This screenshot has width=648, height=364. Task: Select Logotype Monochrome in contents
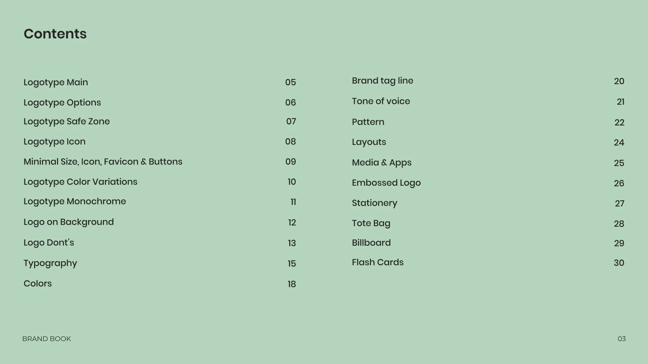(75, 202)
